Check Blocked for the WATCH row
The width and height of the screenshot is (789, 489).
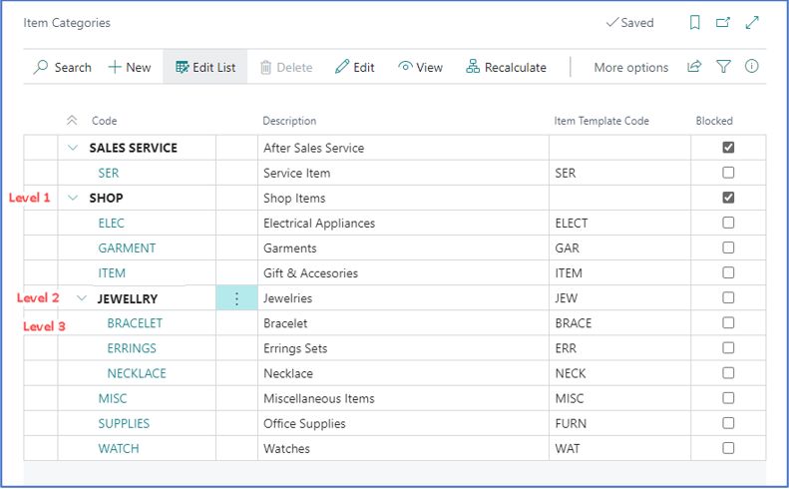[x=728, y=448]
